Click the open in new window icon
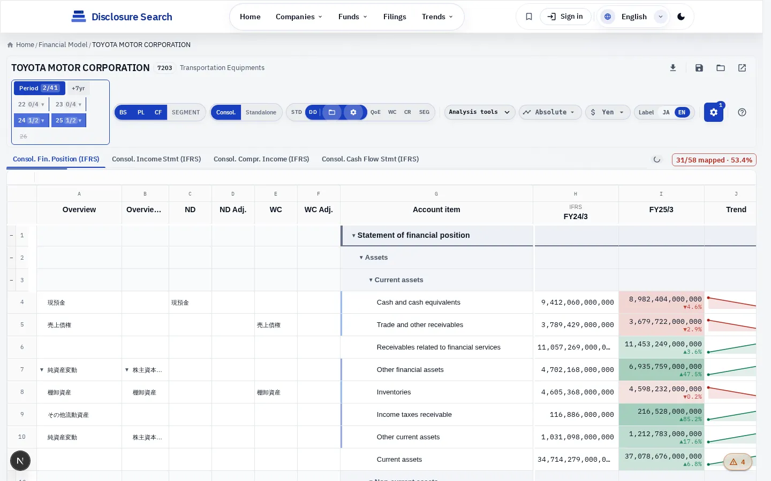This screenshot has height=481, width=771. tap(742, 68)
